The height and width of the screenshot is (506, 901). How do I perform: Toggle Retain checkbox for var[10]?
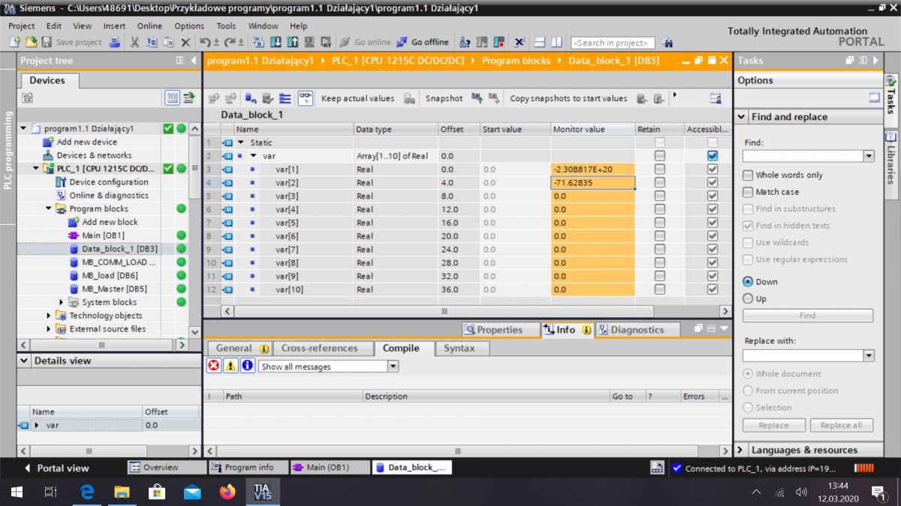click(659, 289)
